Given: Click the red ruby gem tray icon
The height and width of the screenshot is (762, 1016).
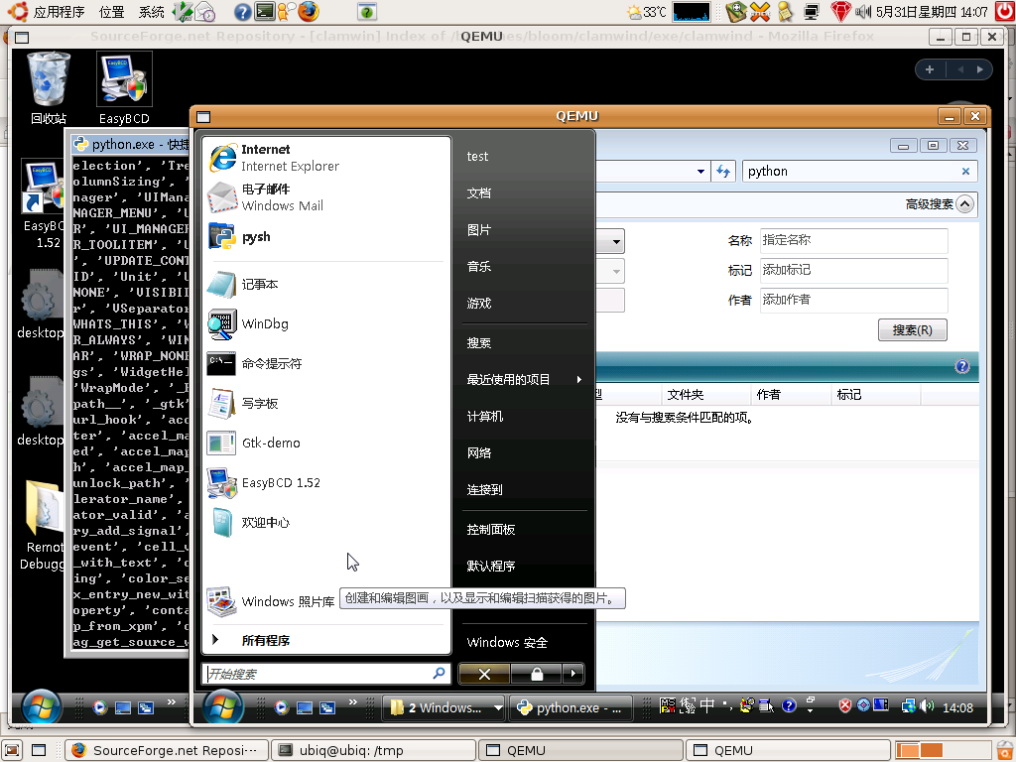Looking at the screenshot, I should pyautogui.click(x=840, y=11).
